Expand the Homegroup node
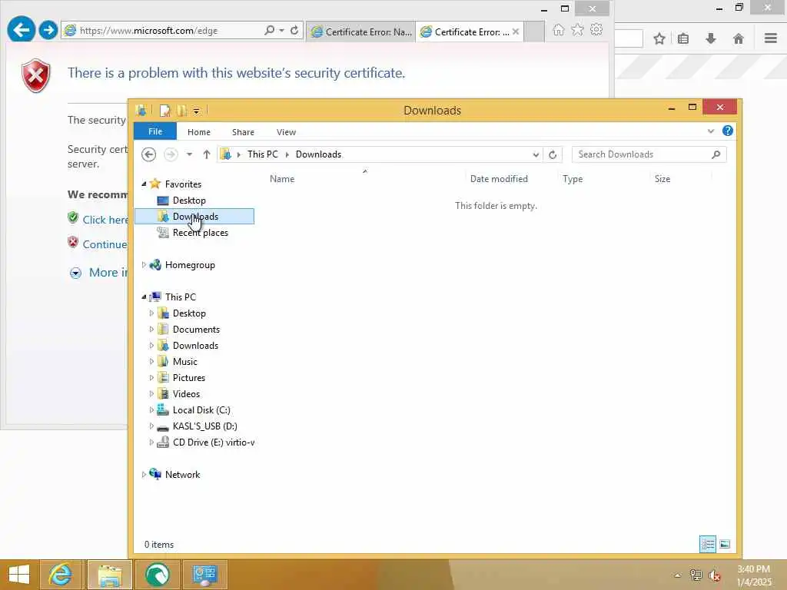This screenshot has width=787, height=590. click(144, 265)
